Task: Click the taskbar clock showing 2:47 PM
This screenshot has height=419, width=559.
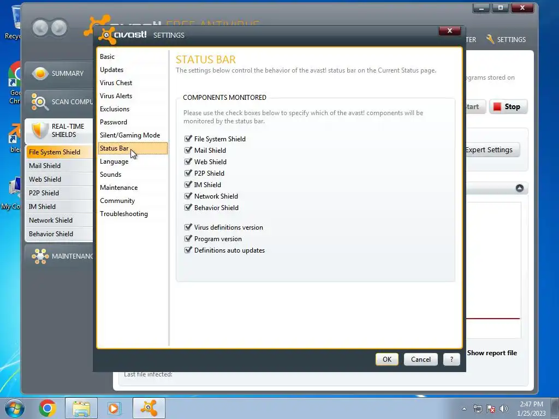Action: coord(531,409)
